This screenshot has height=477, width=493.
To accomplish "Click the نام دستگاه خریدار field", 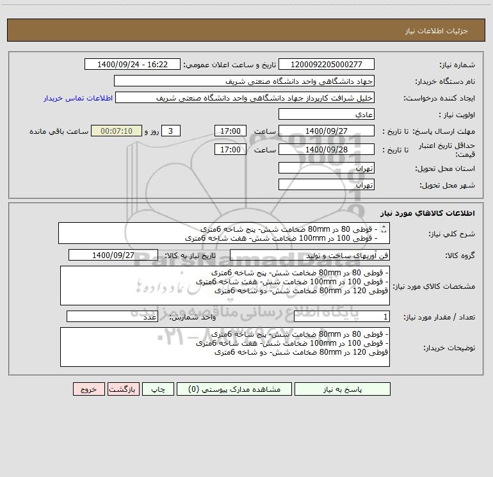I will [x=244, y=81].
